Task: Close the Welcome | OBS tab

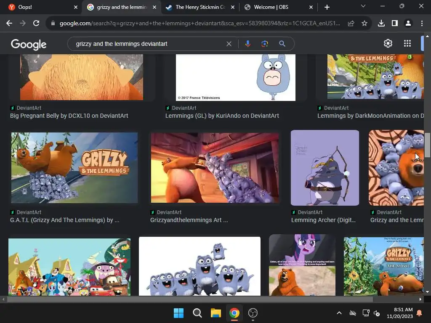Action: point(311,7)
